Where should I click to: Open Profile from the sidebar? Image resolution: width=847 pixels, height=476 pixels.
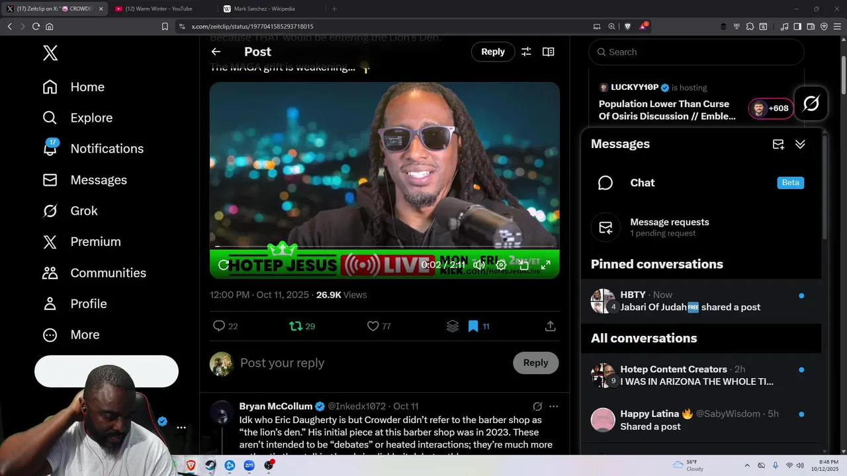pos(75,304)
